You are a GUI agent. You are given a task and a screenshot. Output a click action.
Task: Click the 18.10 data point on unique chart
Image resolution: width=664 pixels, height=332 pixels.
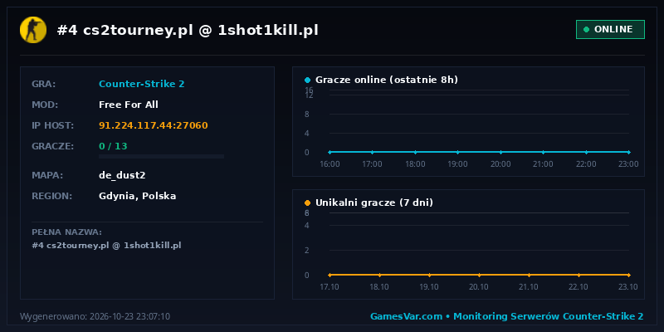pyautogui.click(x=379, y=275)
